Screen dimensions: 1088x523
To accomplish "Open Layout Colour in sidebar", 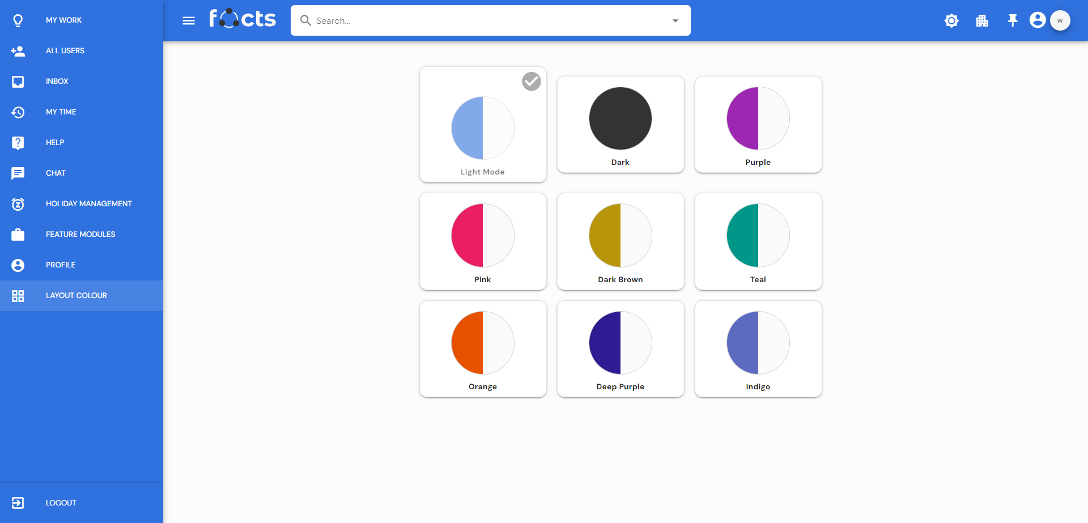I will (x=76, y=296).
